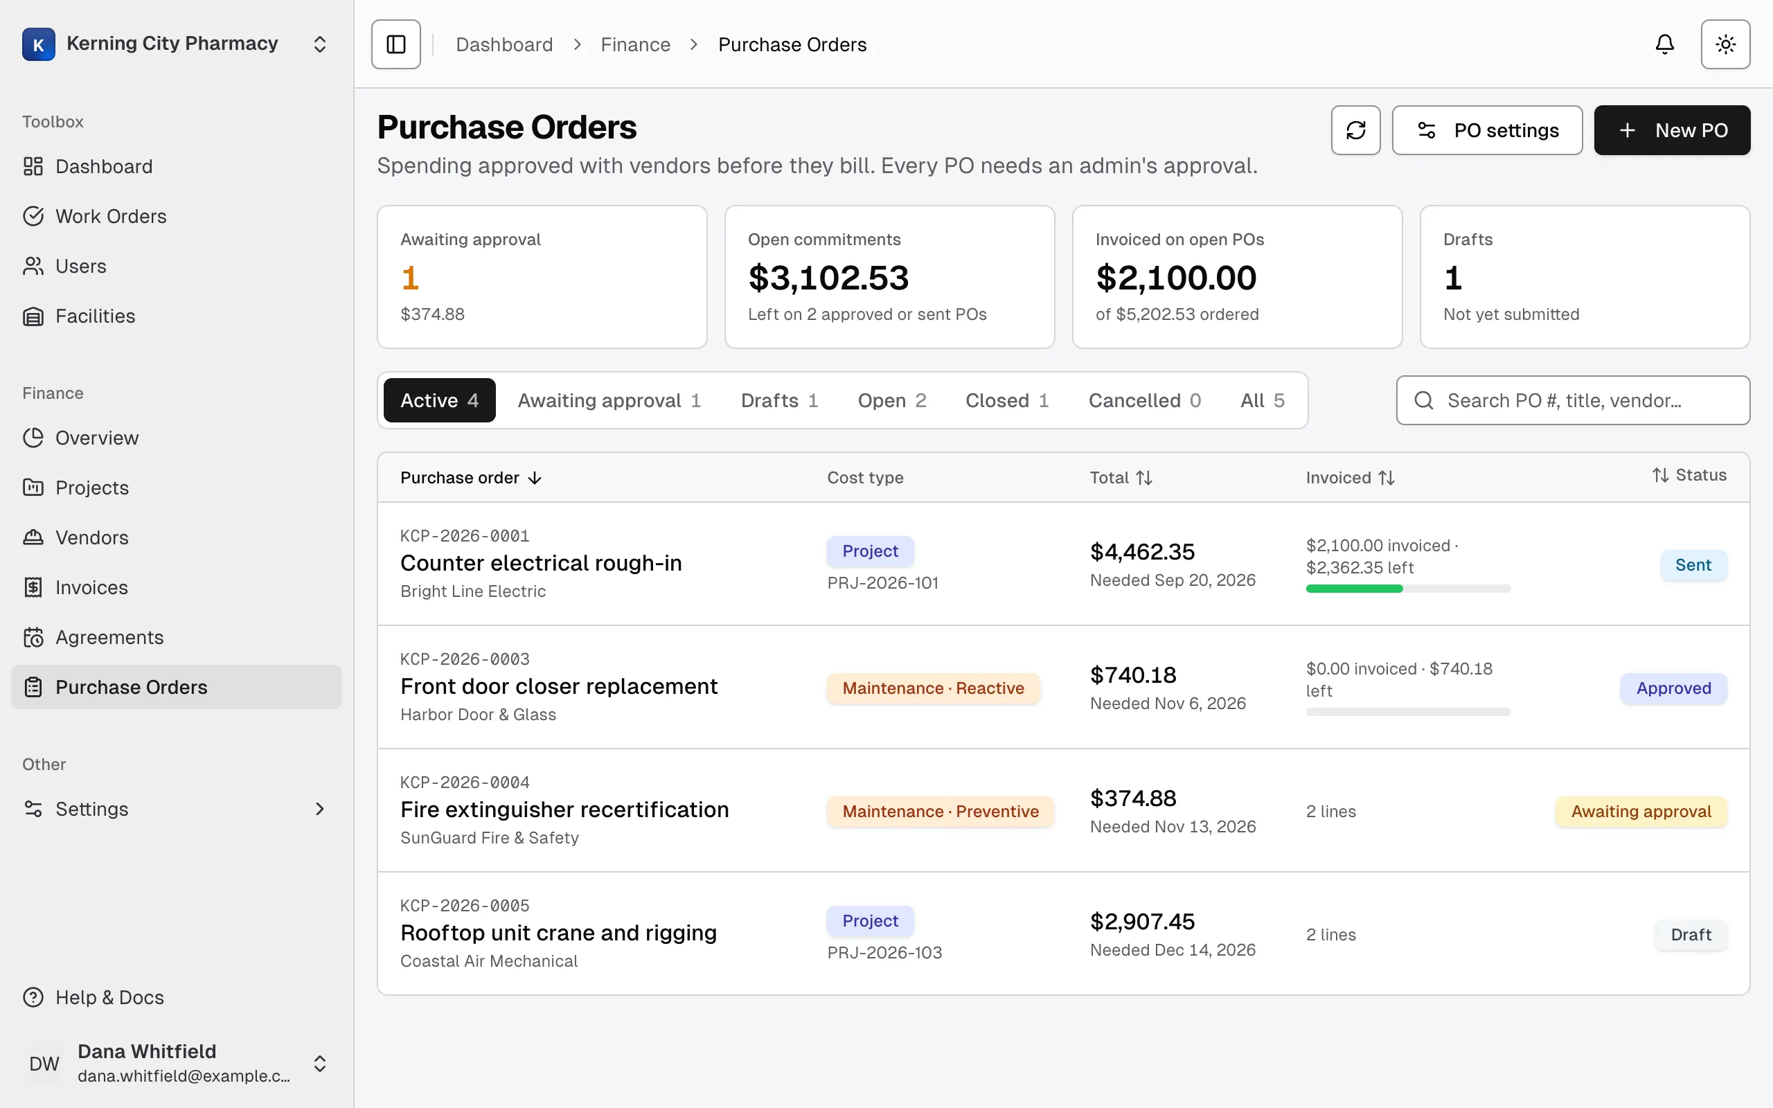Open Agreements in the sidebar

[x=176, y=637]
